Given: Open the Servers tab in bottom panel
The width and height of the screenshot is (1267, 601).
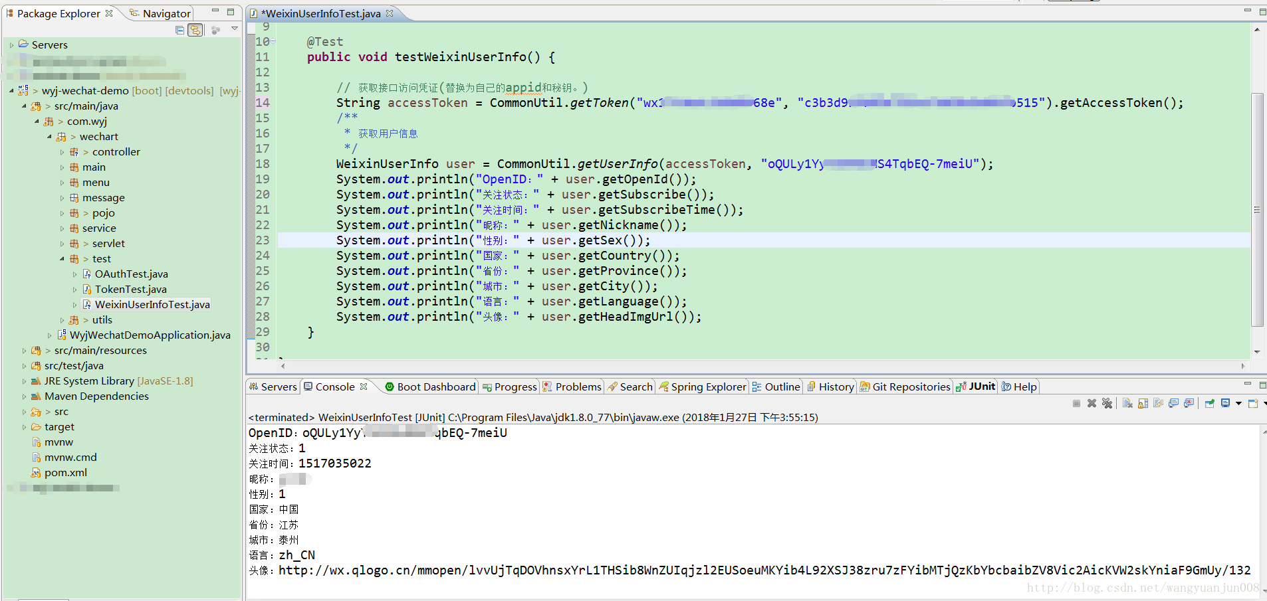Looking at the screenshot, I should click(273, 386).
